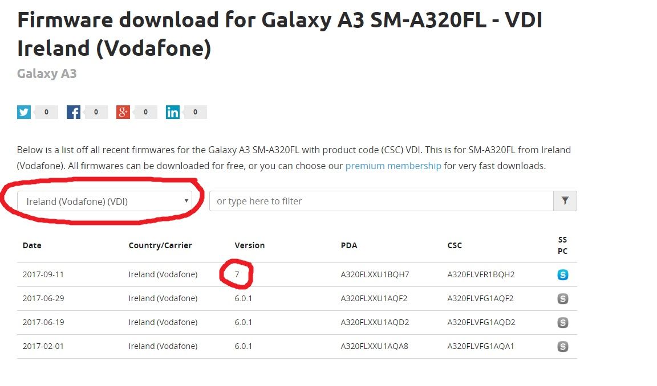Click the Facebook share count bubble
The image size is (657, 386).
96,112
